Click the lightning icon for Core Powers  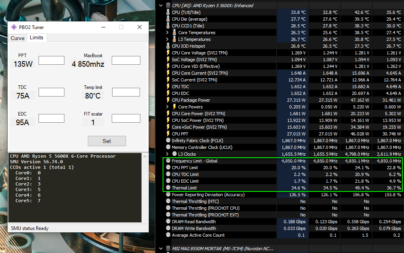click(174, 106)
